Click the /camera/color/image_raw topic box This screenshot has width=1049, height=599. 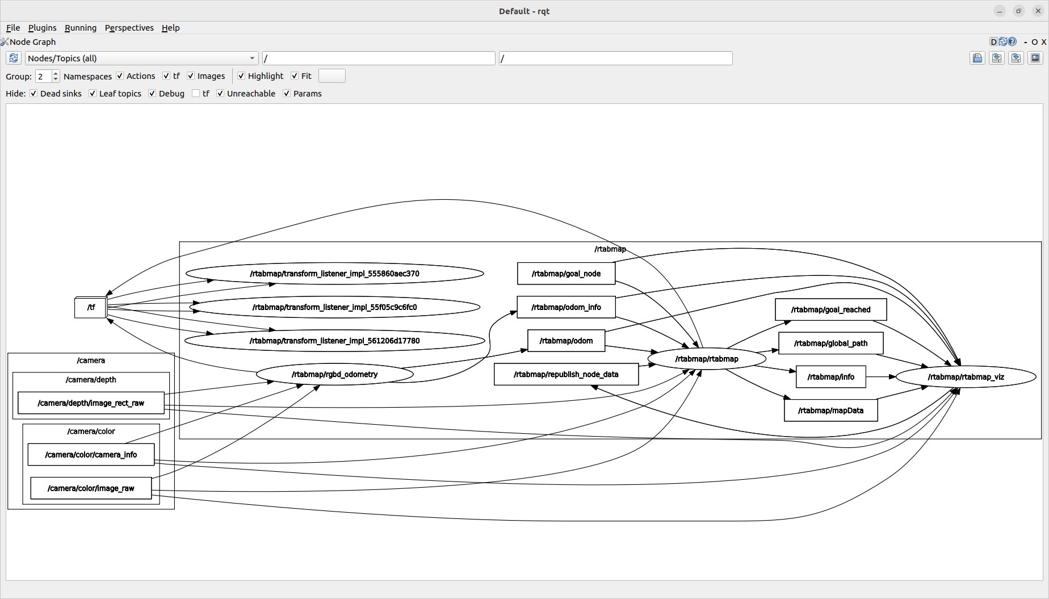[90, 488]
